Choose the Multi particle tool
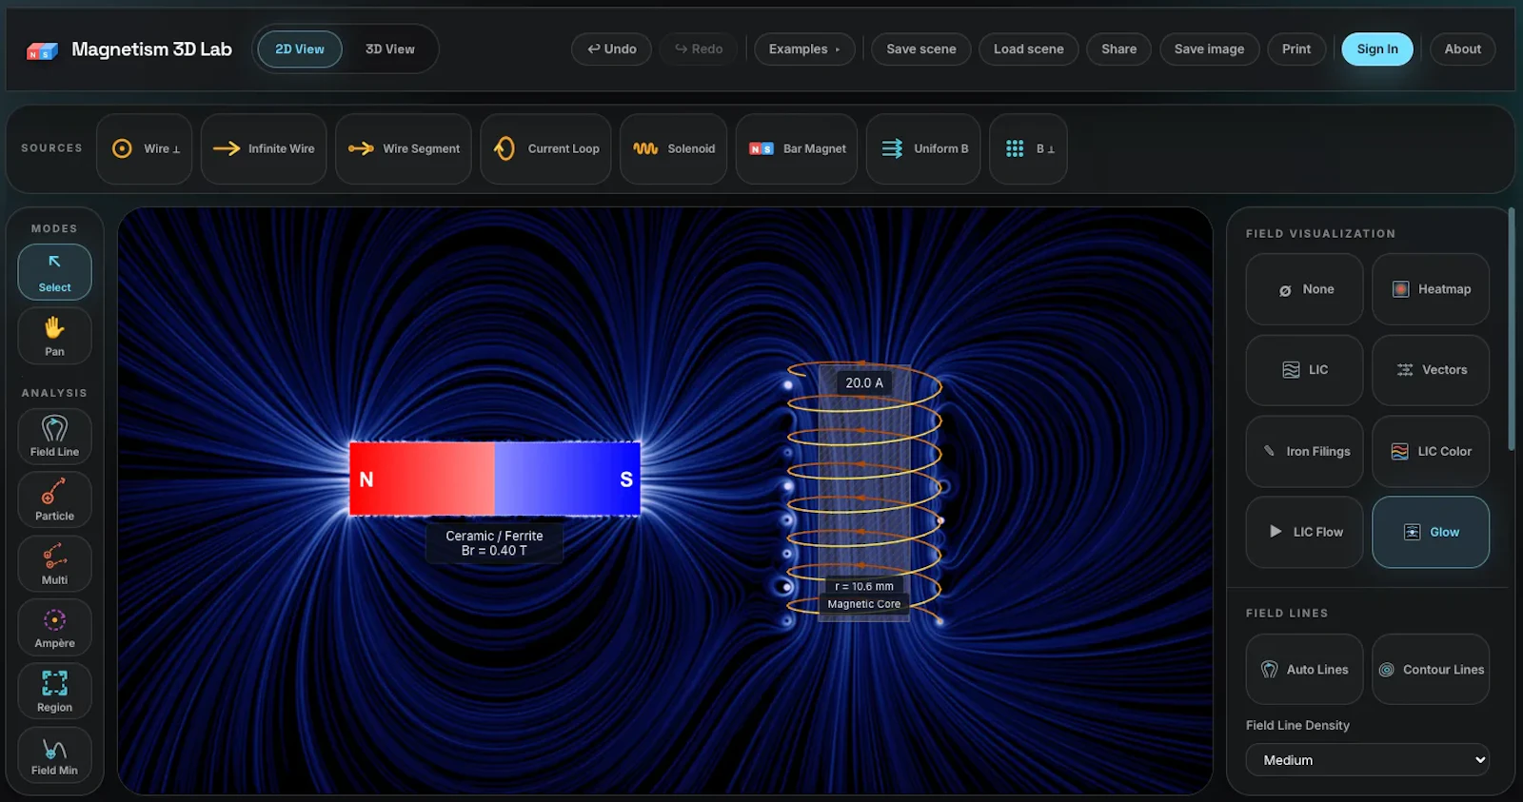This screenshot has height=802, width=1523. pos(54,563)
